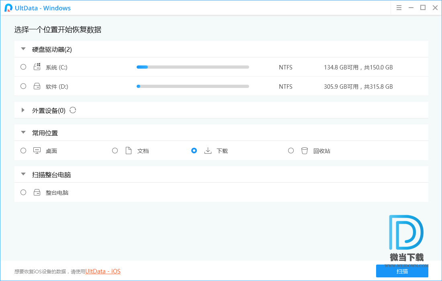This screenshot has width=442, height=281.
Task: Select the 桌面 radio button
Action: pyautogui.click(x=23, y=151)
